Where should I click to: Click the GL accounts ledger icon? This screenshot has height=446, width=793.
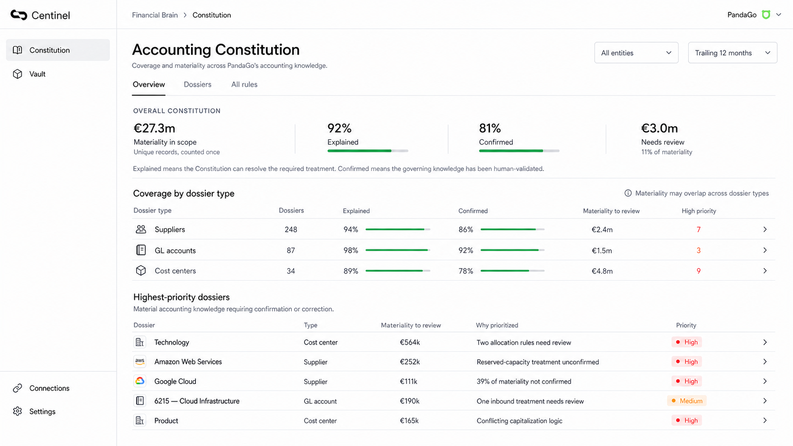[x=141, y=250]
